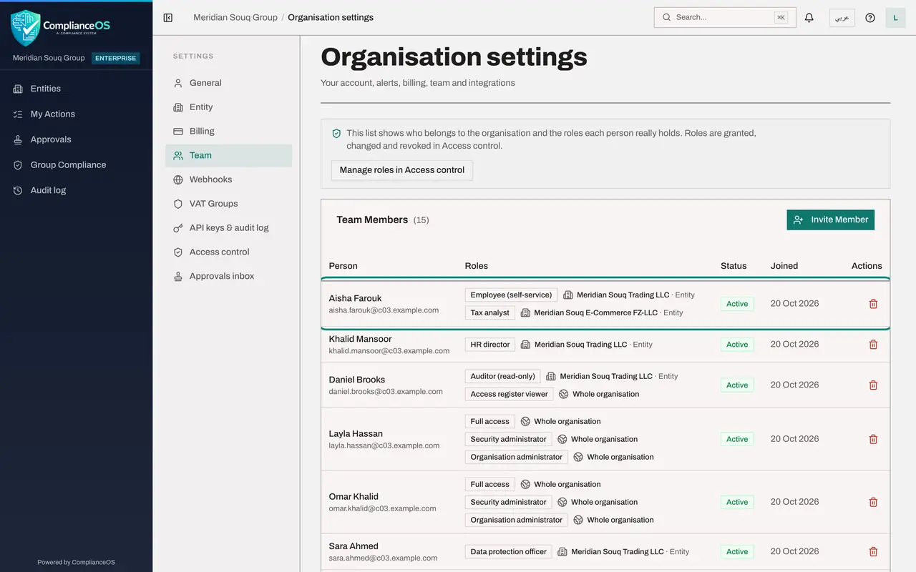The image size is (916, 572).
Task: Click Invite Member button
Action: coord(831,220)
